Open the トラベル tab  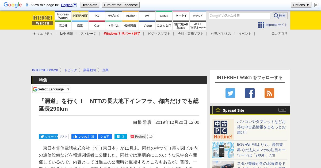click(x=114, y=25)
